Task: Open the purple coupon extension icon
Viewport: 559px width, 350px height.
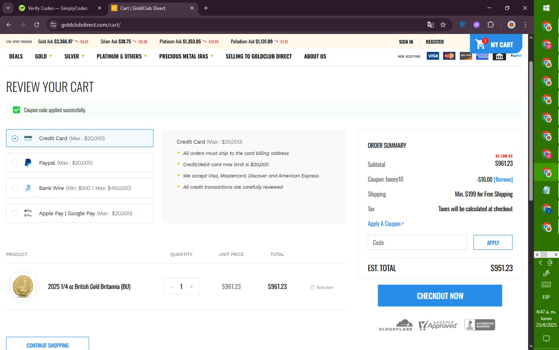Action: (477, 25)
